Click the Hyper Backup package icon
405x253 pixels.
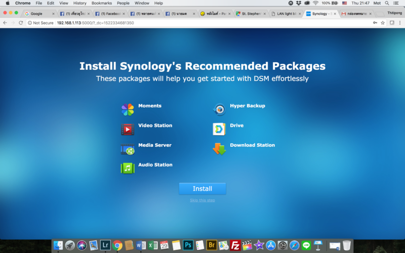tap(219, 109)
